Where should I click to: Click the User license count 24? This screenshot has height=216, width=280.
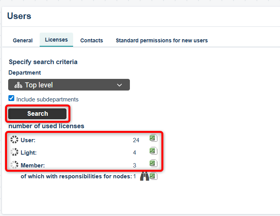click(136, 140)
